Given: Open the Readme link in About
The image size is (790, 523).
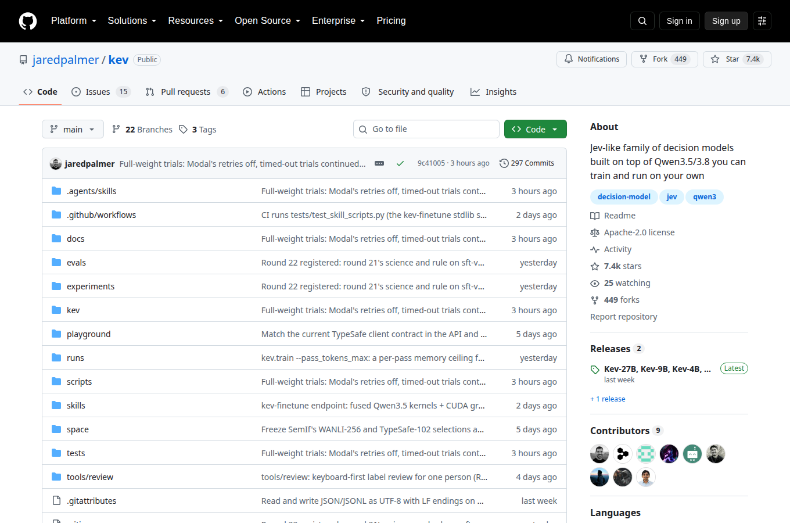Looking at the screenshot, I should [613, 216].
